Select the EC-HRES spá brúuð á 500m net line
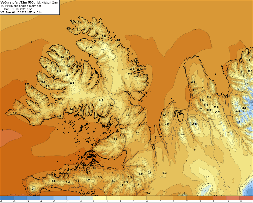253x203 pixels. tap(21, 6)
